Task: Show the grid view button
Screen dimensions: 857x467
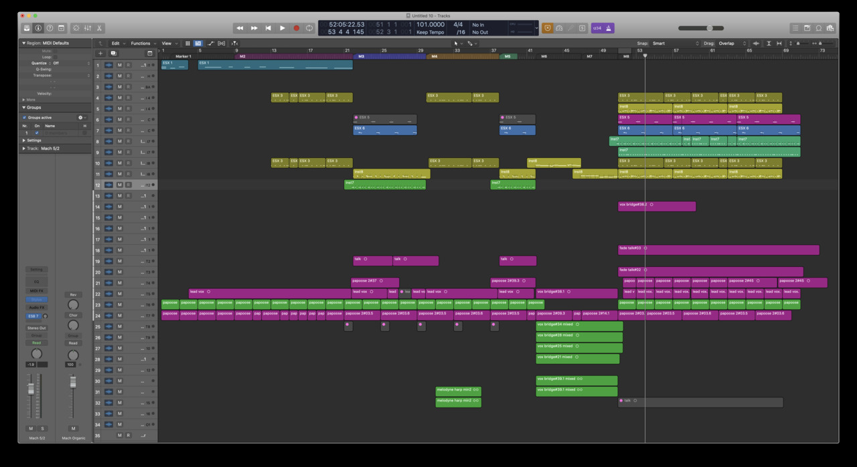Action: pos(187,43)
